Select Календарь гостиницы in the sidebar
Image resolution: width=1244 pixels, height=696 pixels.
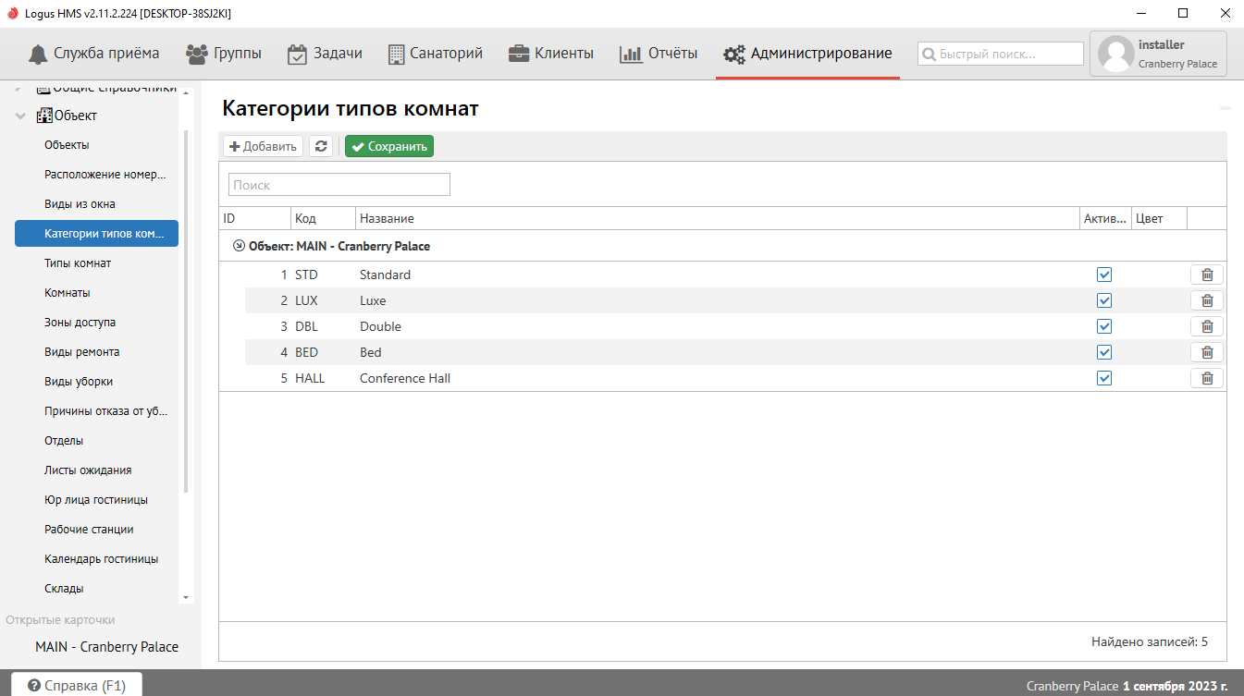pyautogui.click(x=102, y=559)
